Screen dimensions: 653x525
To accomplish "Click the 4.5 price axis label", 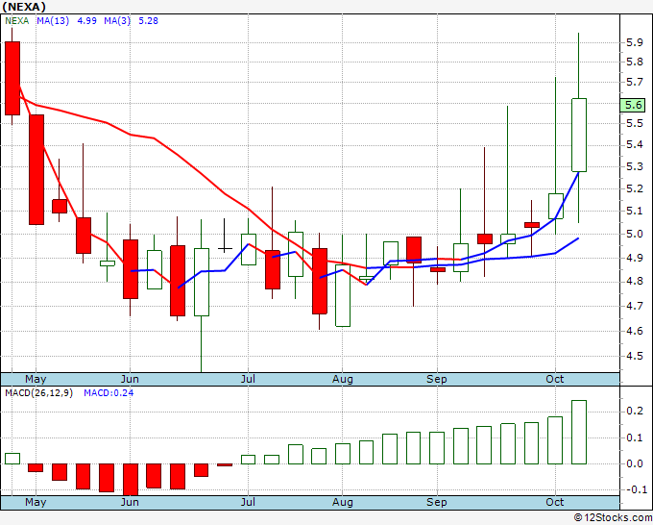I will 634,356.
